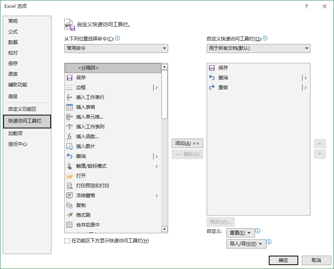Open the 导入/导出 dropdown button
The width and height of the screenshot is (334, 269).
[x=246, y=244]
